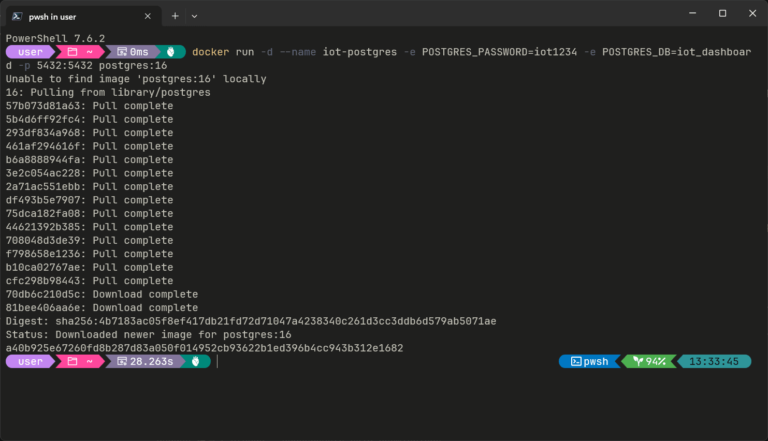Click the '75dca182fa08: Pull complete' line
Viewport: 768px width, 441px height.
[90, 213]
